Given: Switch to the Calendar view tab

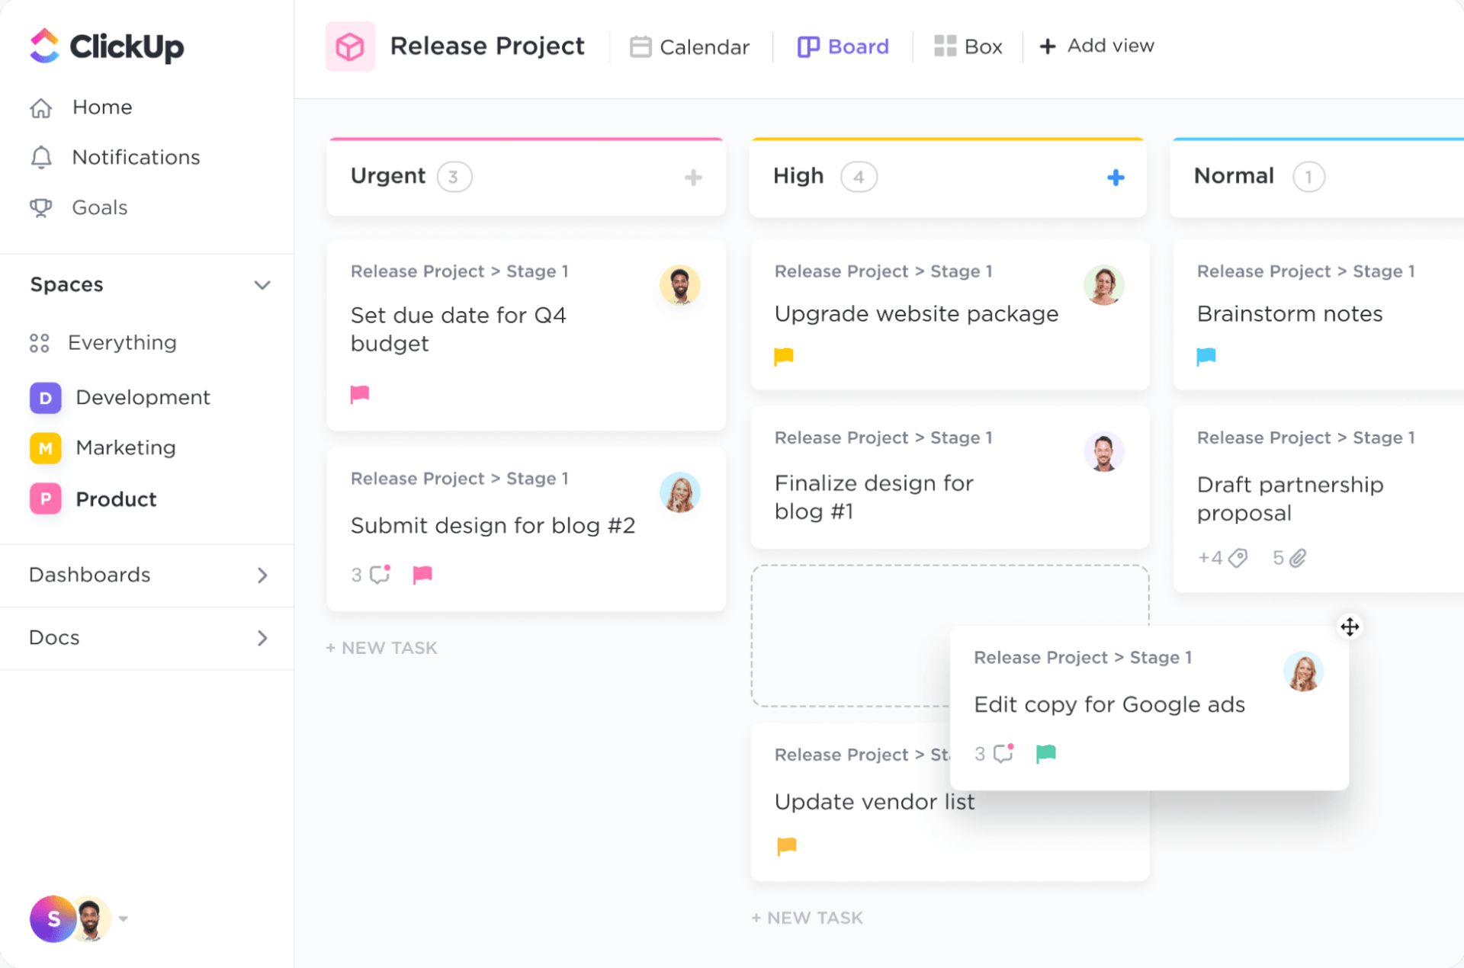Looking at the screenshot, I should coord(689,46).
